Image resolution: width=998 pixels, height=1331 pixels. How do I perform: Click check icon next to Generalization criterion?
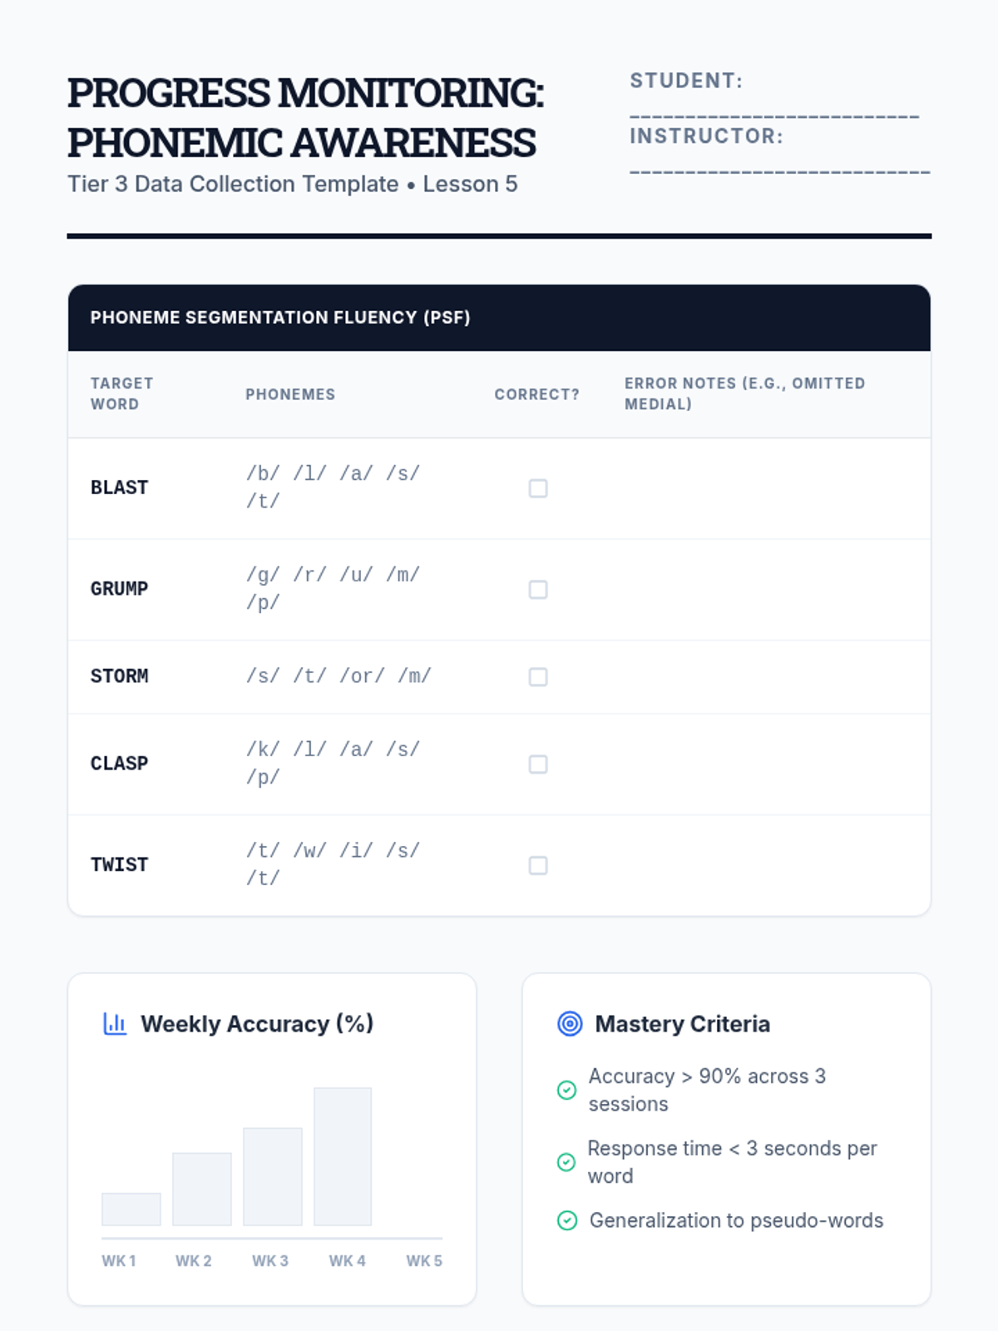[566, 1220]
